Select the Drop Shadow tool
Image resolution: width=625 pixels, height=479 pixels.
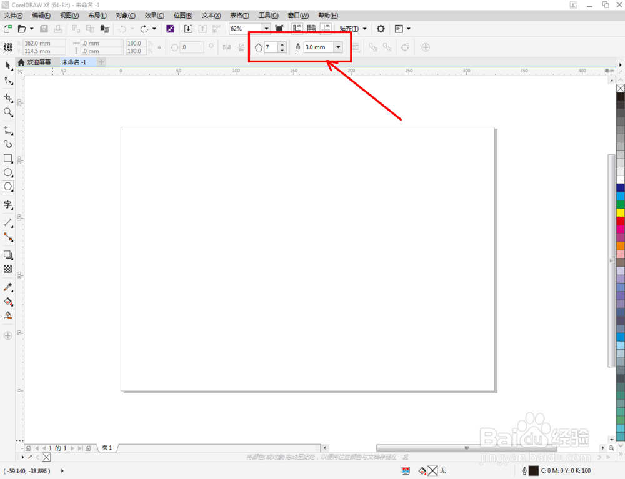coord(8,255)
